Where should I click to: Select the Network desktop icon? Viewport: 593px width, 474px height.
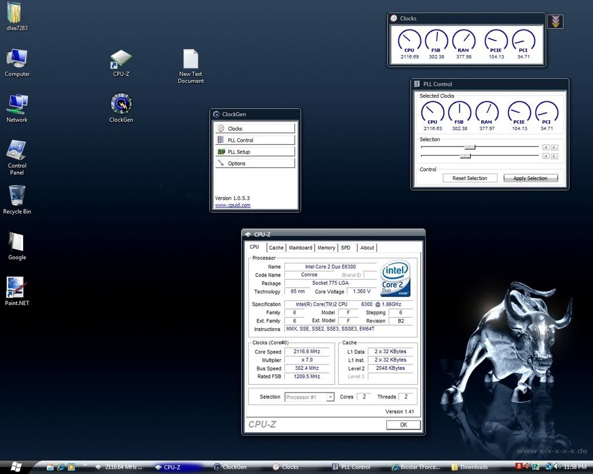click(17, 109)
